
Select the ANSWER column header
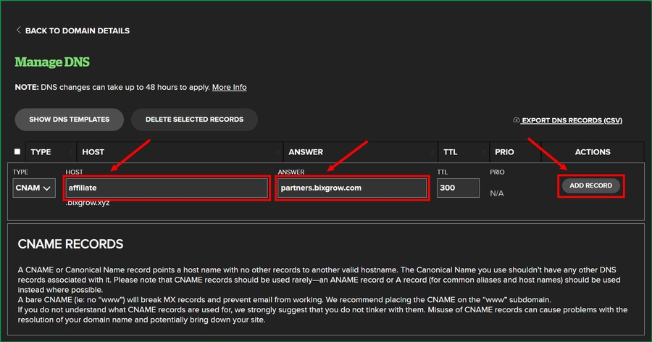point(306,152)
